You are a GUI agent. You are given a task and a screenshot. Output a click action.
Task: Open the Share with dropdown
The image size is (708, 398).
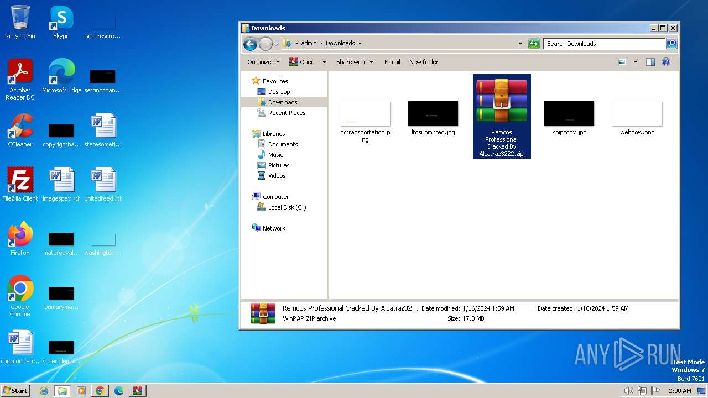point(355,62)
